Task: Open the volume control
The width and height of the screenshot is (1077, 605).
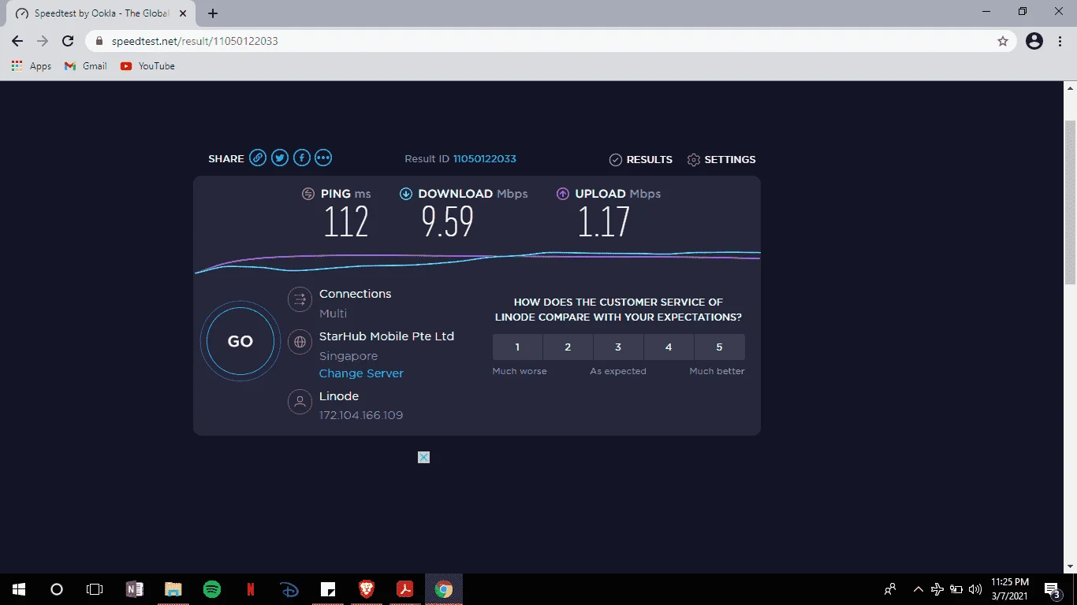Action: point(975,589)
